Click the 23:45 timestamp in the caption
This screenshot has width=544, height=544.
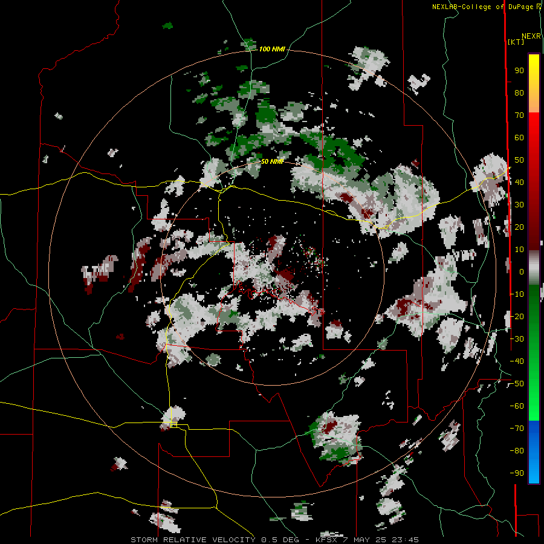tap(405, 540)
